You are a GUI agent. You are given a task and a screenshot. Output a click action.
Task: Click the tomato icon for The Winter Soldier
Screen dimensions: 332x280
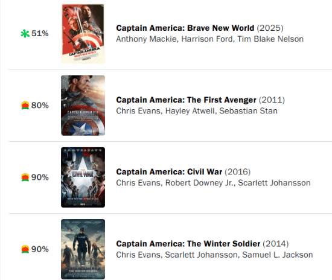[x=25, y=249]
